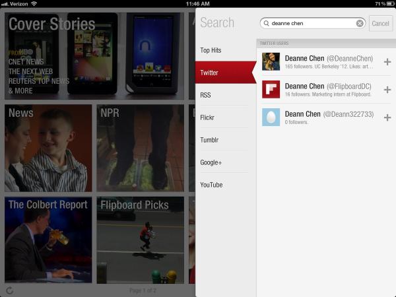396x297 pixels.
Task: Tap the 'Twitter Users' section header
Action: pos(326,43)
